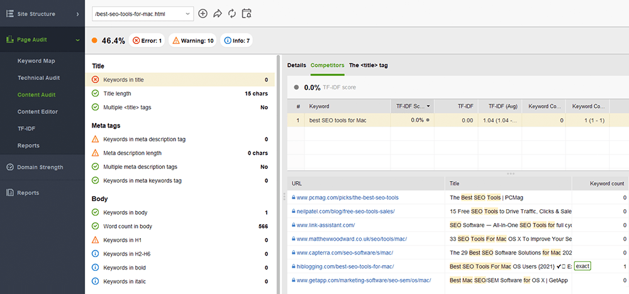Open Domain Strength module

pos(43,168)
